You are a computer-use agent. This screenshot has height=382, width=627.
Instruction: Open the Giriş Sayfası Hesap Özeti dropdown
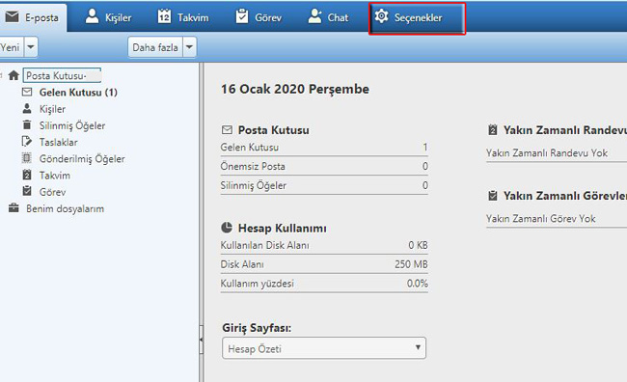point(324,348)
